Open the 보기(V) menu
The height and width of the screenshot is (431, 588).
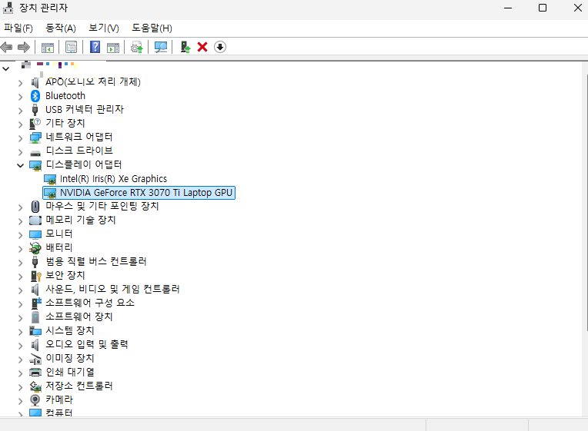tap(103, 28)
